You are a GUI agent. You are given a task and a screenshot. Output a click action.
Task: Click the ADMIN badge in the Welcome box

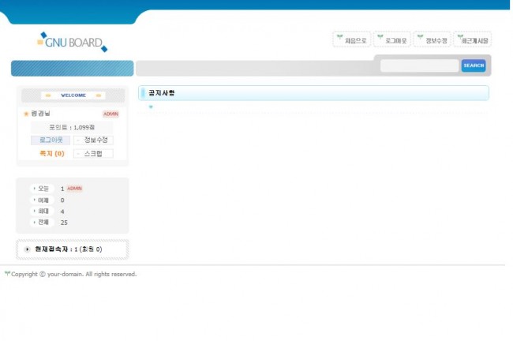click(x=111, y=114)
